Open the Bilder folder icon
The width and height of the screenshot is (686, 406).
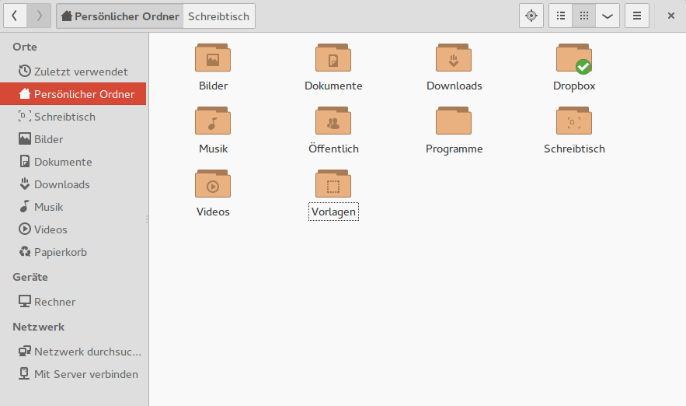pyautogui.click(x=213, y=58)
